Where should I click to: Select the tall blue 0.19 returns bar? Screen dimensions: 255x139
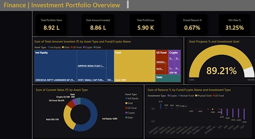[160, 106]
